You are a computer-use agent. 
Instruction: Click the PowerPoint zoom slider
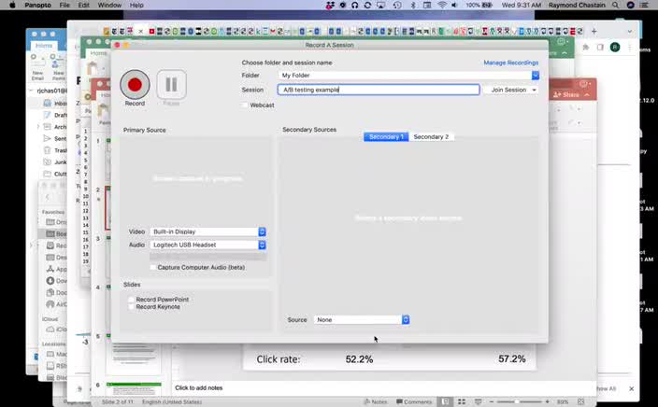(x=523, y=401)
